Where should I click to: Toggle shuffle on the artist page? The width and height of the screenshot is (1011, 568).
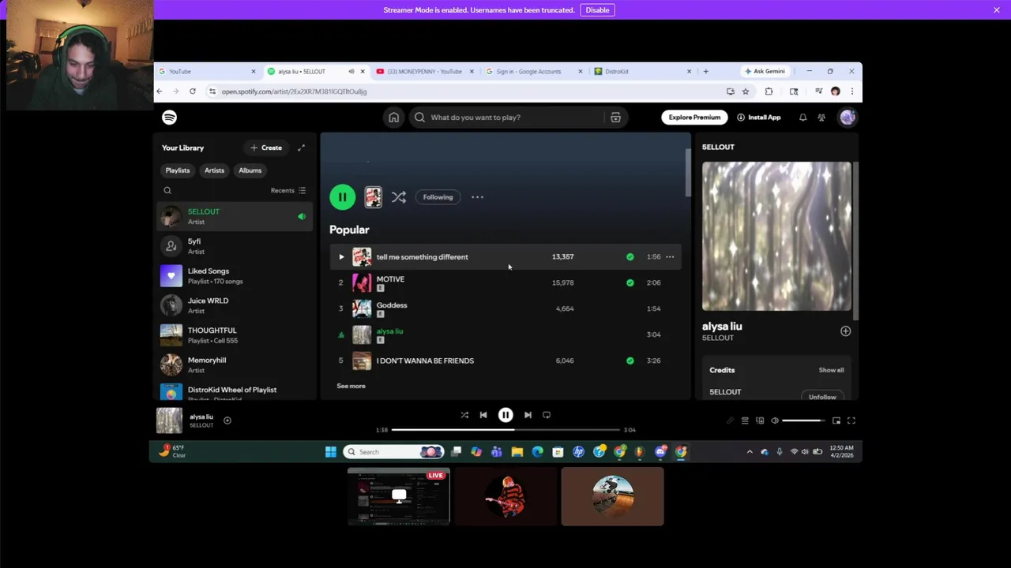pos(399,197)
